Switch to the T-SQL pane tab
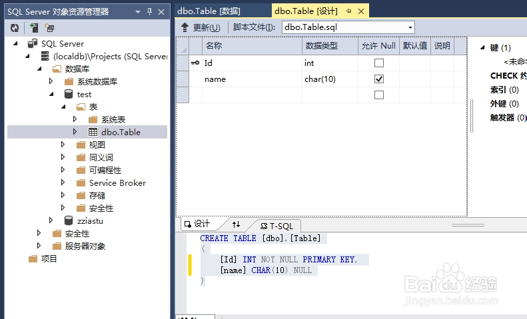This screenshot has height=319, width=527. pos(277,226)
